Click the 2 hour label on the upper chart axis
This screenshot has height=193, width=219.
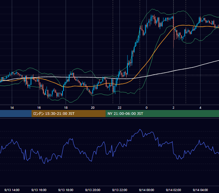click(x=174, y=108)
